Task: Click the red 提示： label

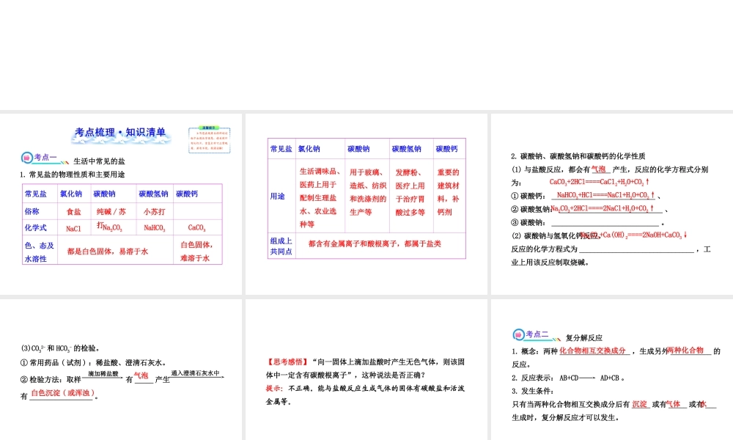Action: [274, 389]
